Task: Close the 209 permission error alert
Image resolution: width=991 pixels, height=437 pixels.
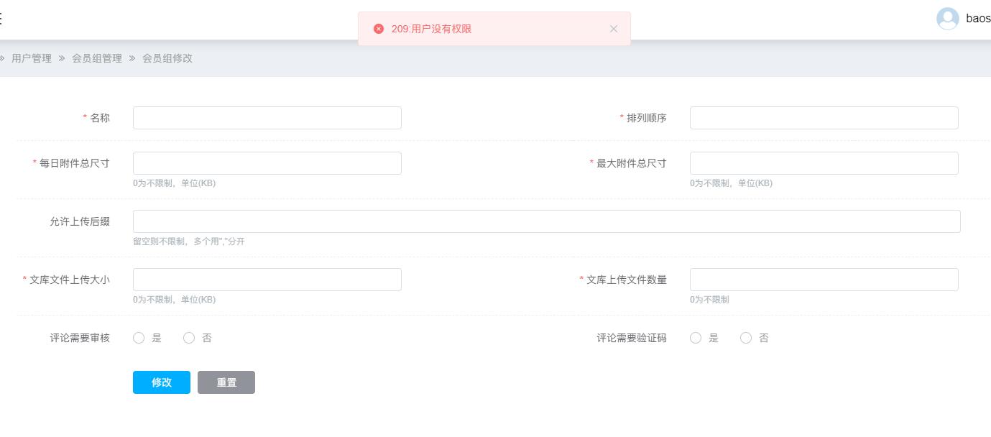Action: point(614,29)
